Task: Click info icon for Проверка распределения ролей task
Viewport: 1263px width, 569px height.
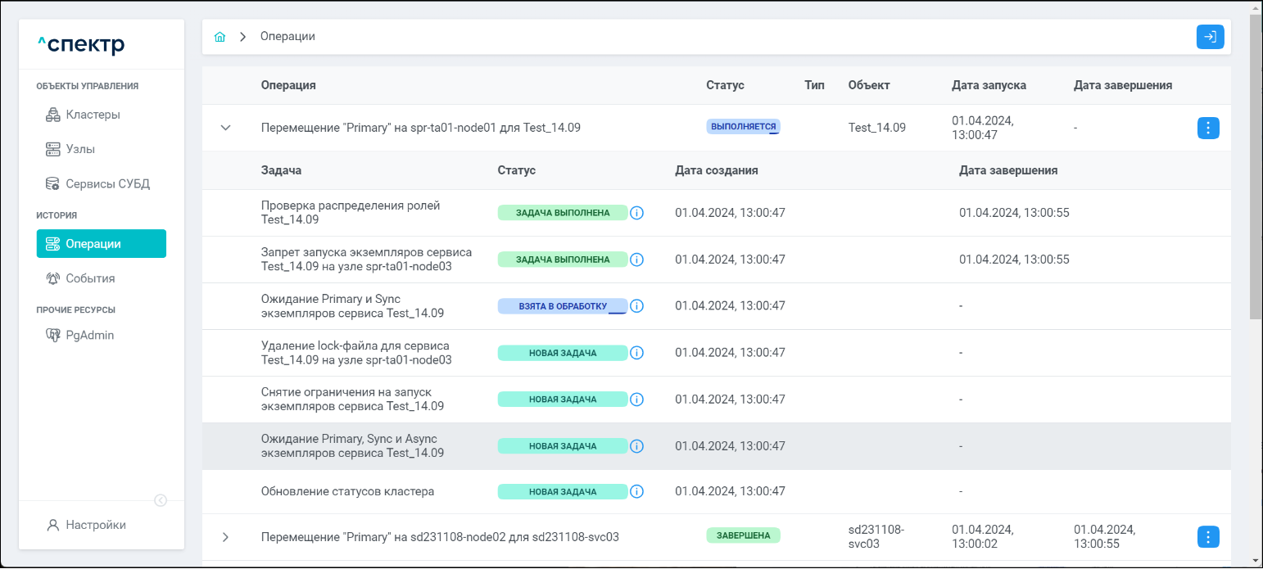Action: click(x=636, y=213)
